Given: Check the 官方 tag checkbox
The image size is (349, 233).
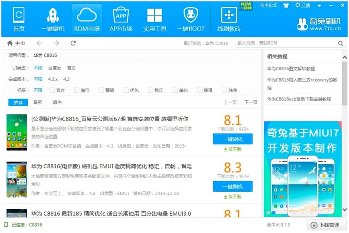Looking at the screenshot, I should [52, 90].
